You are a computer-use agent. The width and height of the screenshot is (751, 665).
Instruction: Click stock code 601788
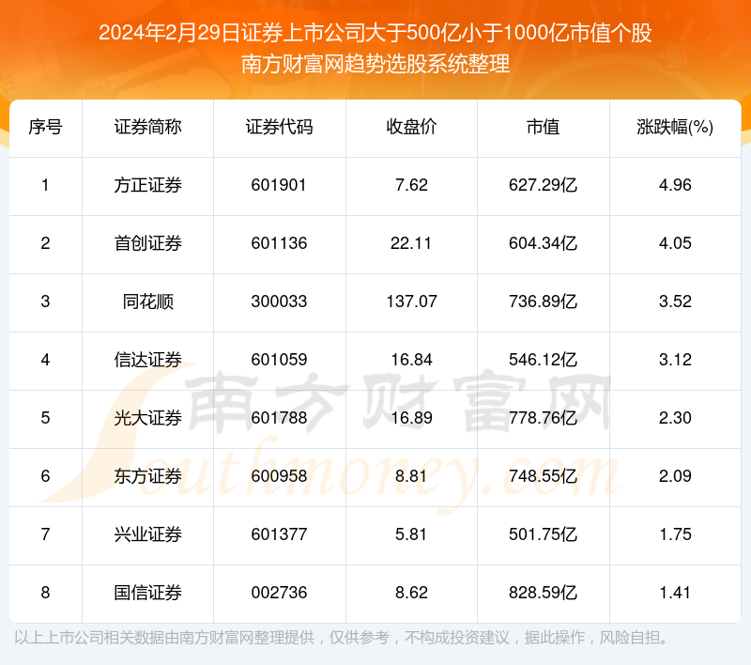[279, 418]
